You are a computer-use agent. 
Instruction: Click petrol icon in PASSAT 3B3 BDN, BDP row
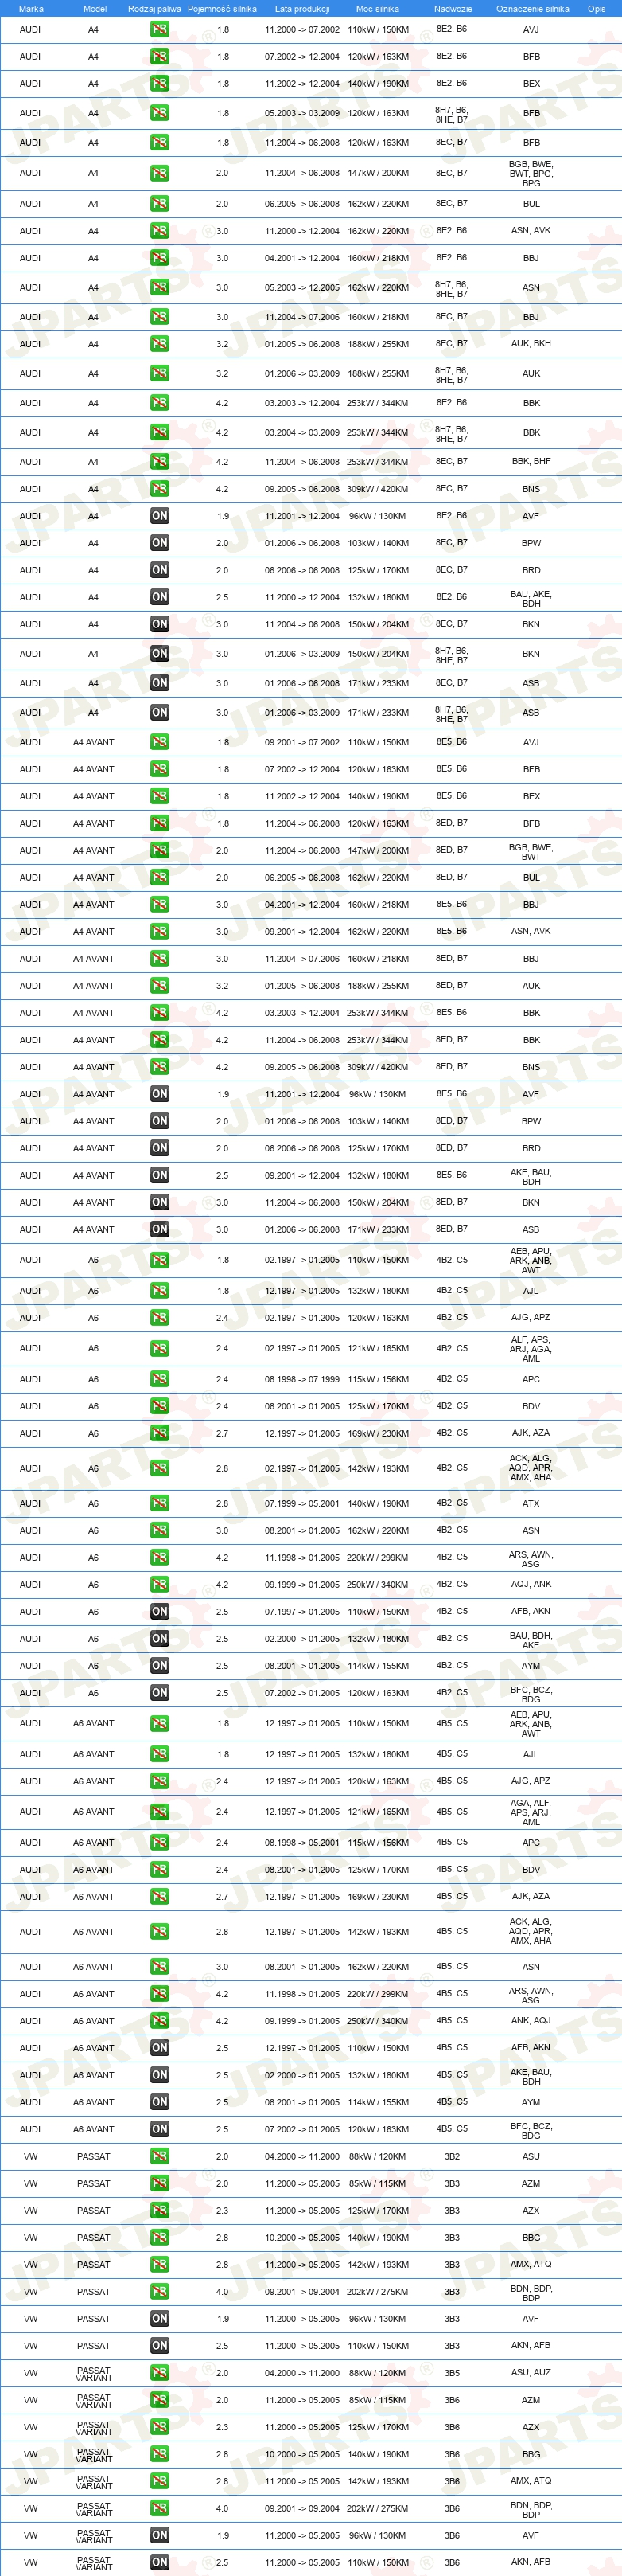coord(160,2291)
